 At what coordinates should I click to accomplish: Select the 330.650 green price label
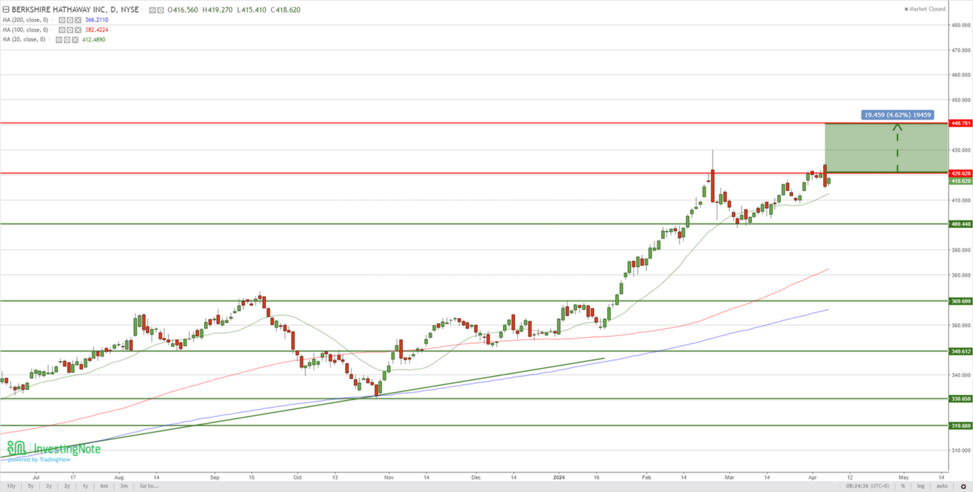tap(961, 399)
